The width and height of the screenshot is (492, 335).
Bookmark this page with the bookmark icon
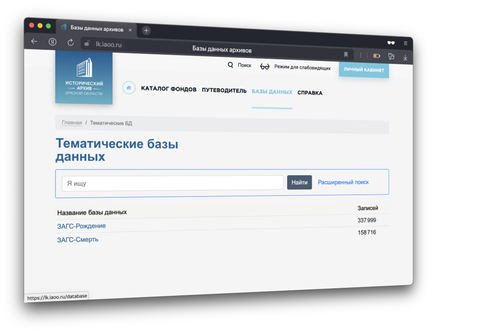click(346, 55)
